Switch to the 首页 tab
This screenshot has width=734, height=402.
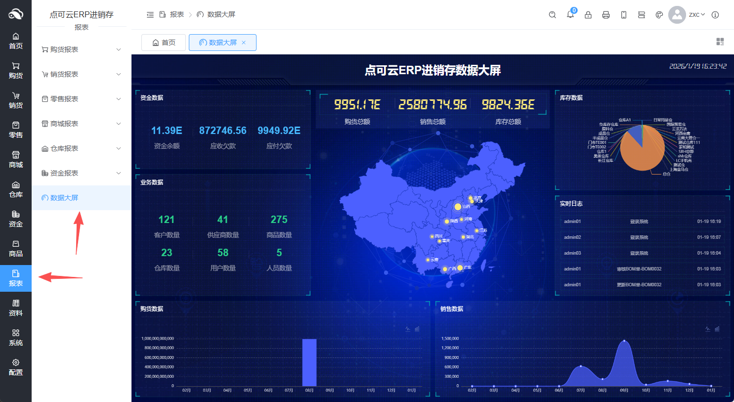(x=164, y=43)
